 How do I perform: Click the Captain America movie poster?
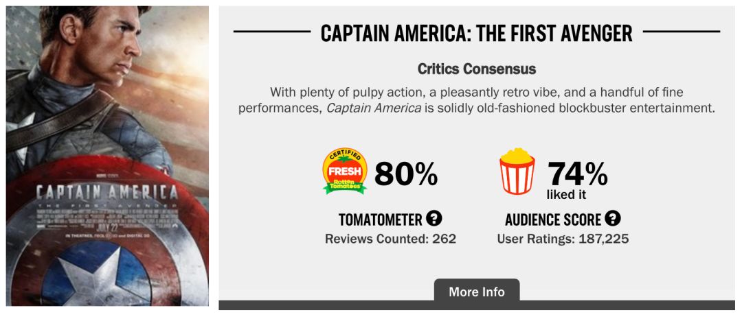(107, 103)
